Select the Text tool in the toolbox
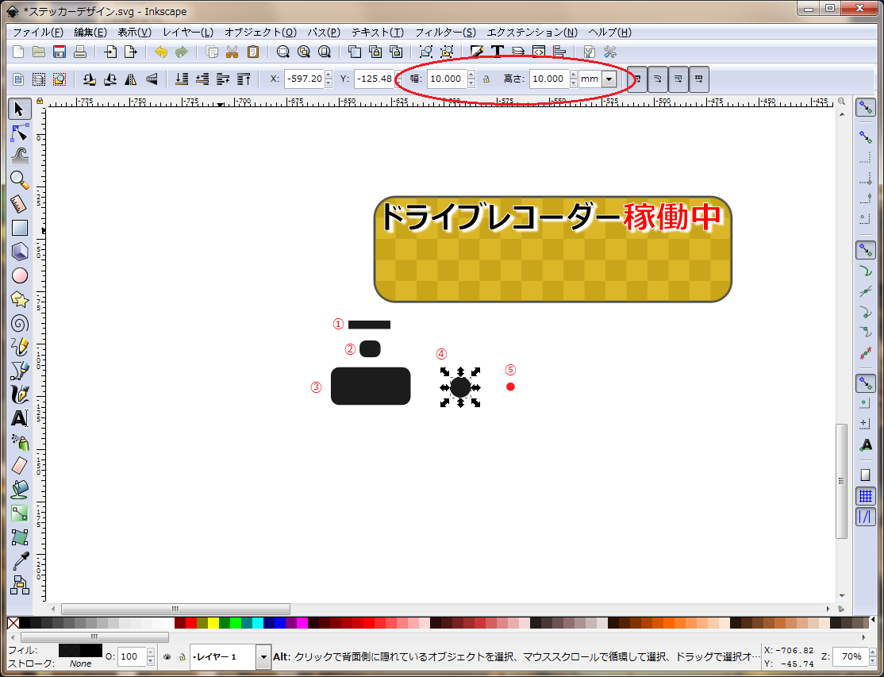Screen dimensions: 884x677 click(20, 418)
